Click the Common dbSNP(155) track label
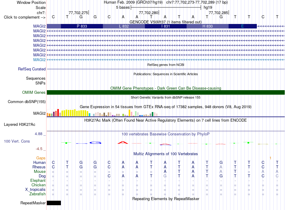 pos(26,102)
